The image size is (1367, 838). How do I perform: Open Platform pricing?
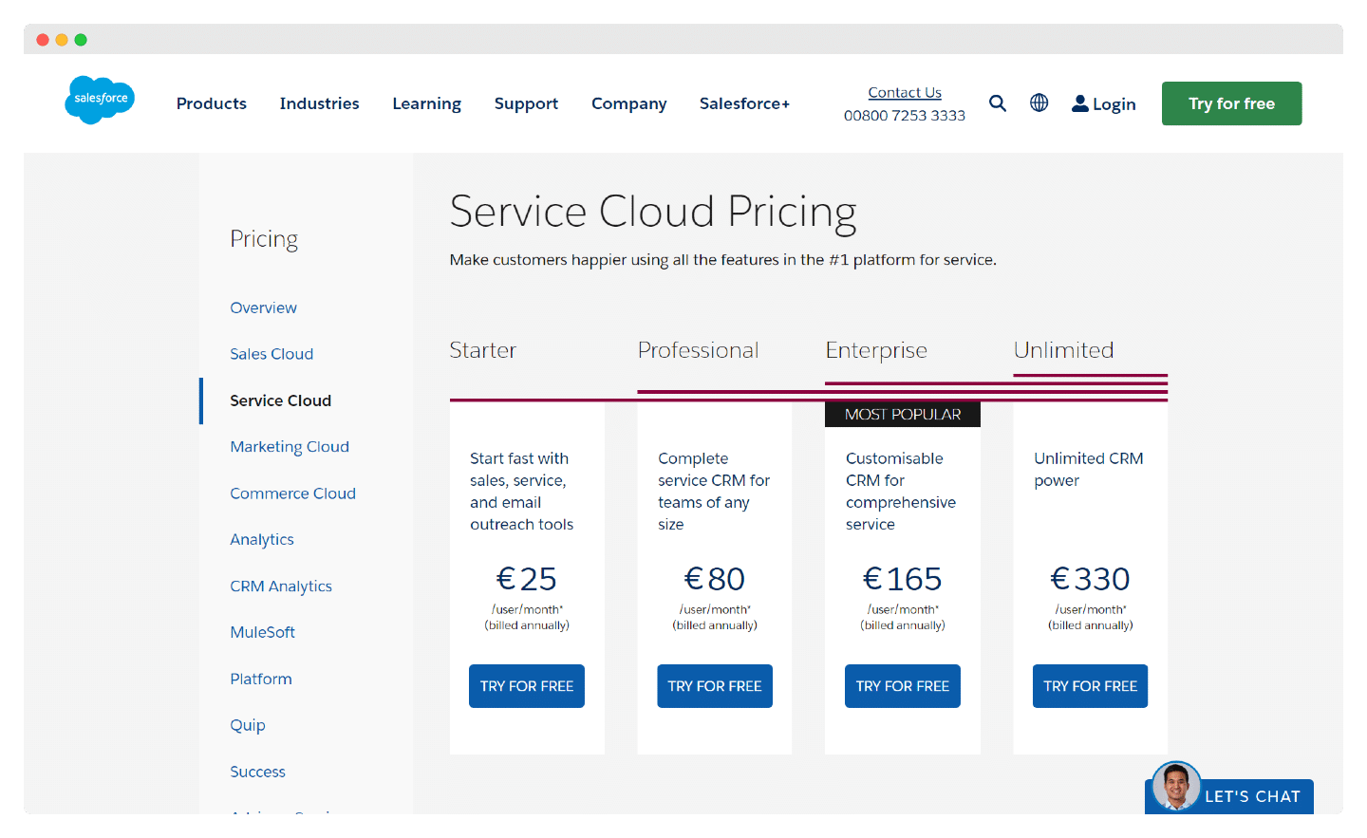pyautogui.click(x=261, y=679)
